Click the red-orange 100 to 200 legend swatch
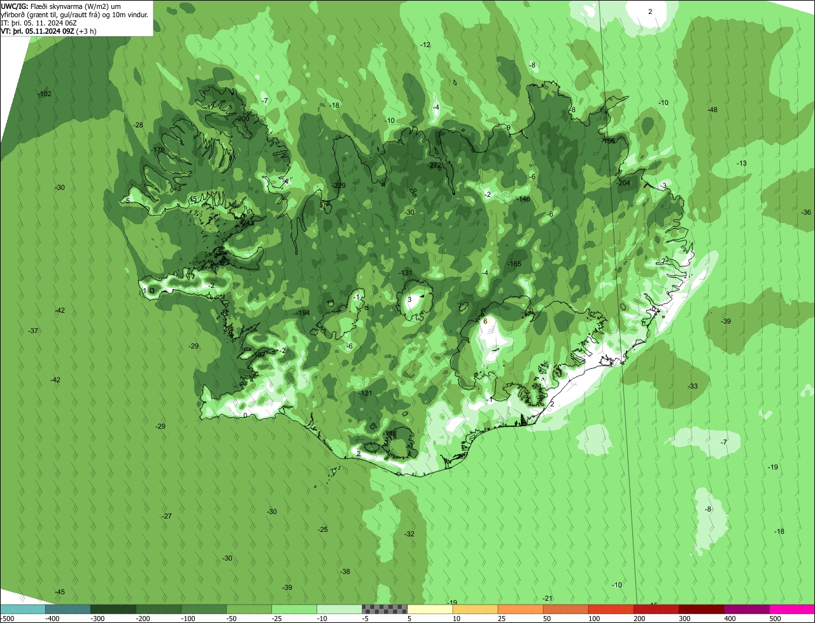 (611, 609)
